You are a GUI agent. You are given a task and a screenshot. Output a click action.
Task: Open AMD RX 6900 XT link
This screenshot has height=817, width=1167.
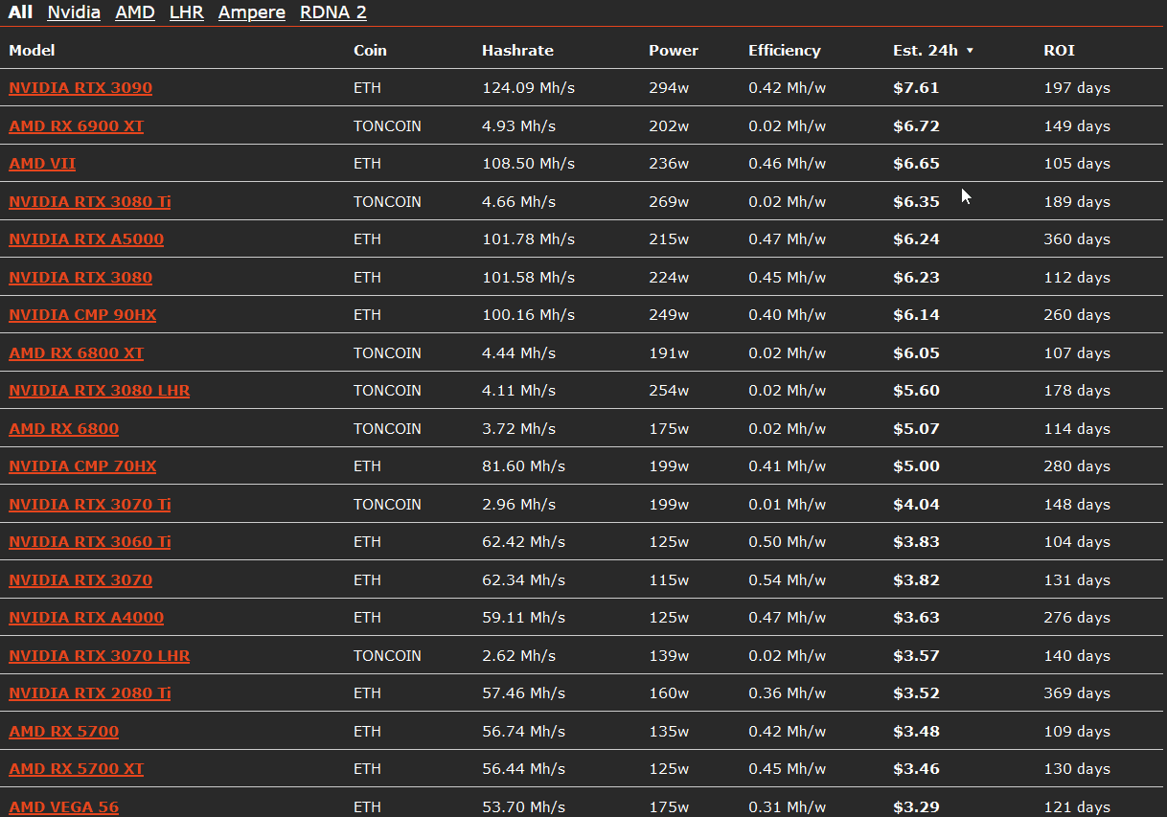coord(77,125)
